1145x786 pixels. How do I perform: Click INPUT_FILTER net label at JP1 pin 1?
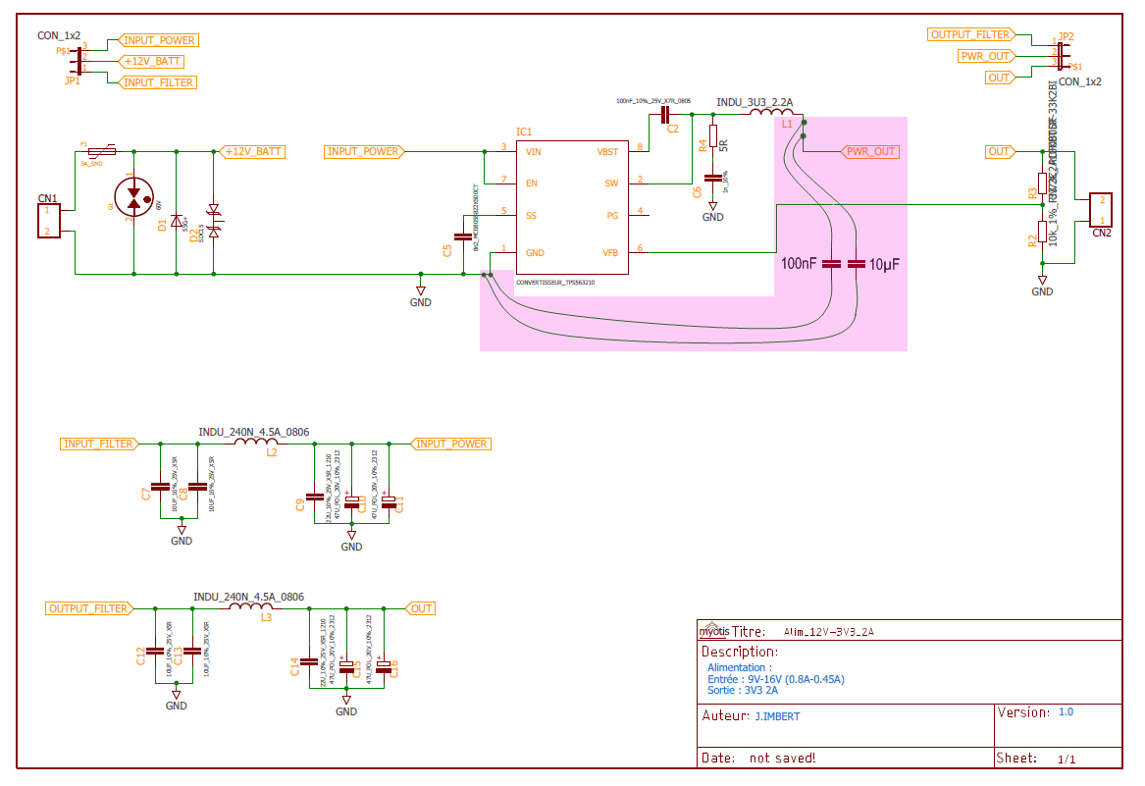tap(158, 82)
